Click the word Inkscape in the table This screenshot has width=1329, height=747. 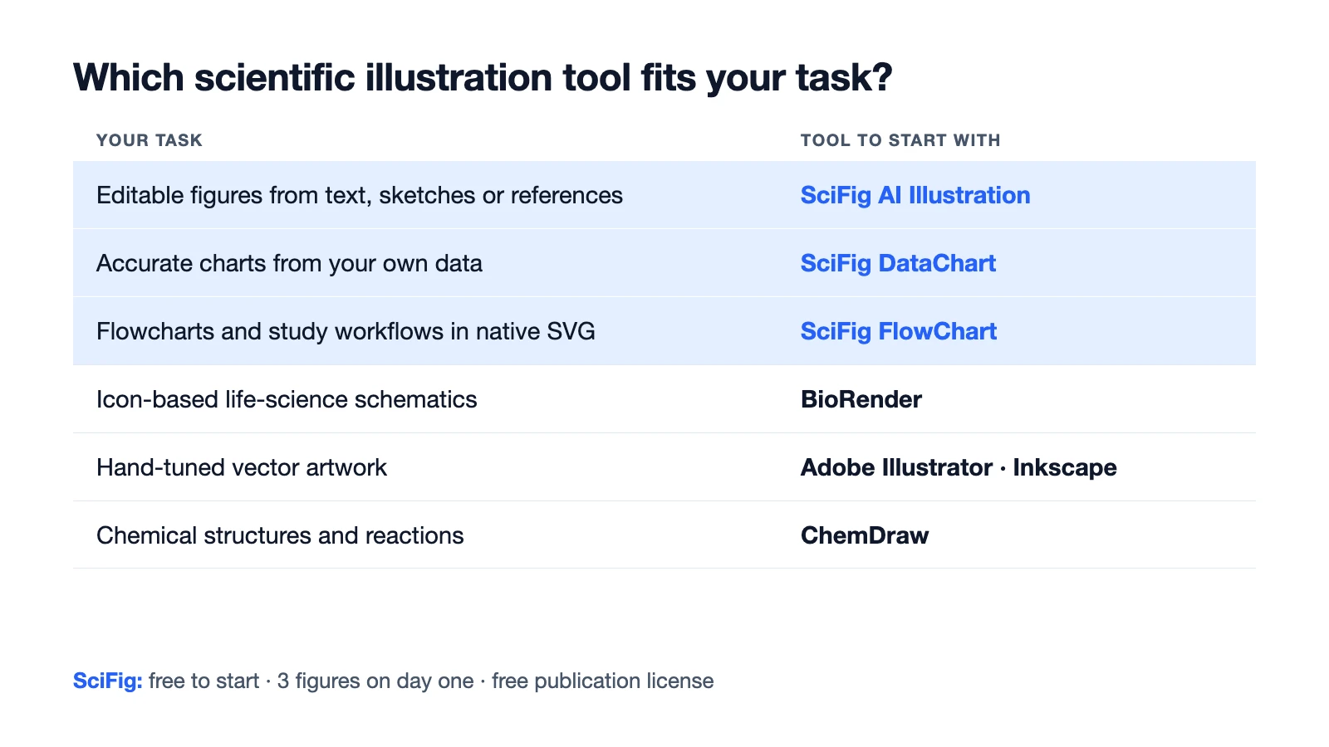click(1065, 467)
